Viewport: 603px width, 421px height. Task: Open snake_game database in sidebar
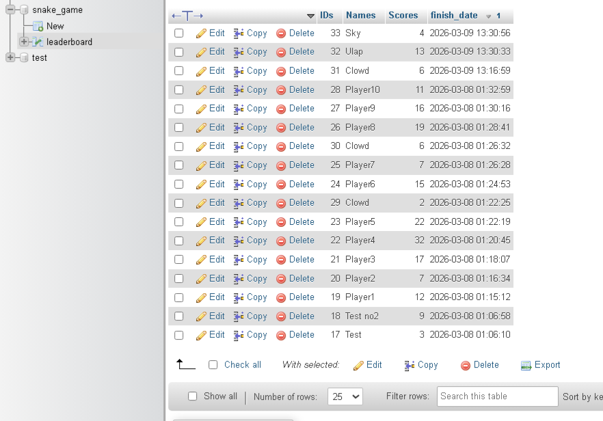pyautogui.click(x=57, y=10)
